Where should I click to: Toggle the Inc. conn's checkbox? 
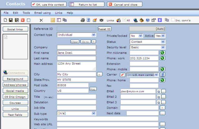(x=173, y=20)
